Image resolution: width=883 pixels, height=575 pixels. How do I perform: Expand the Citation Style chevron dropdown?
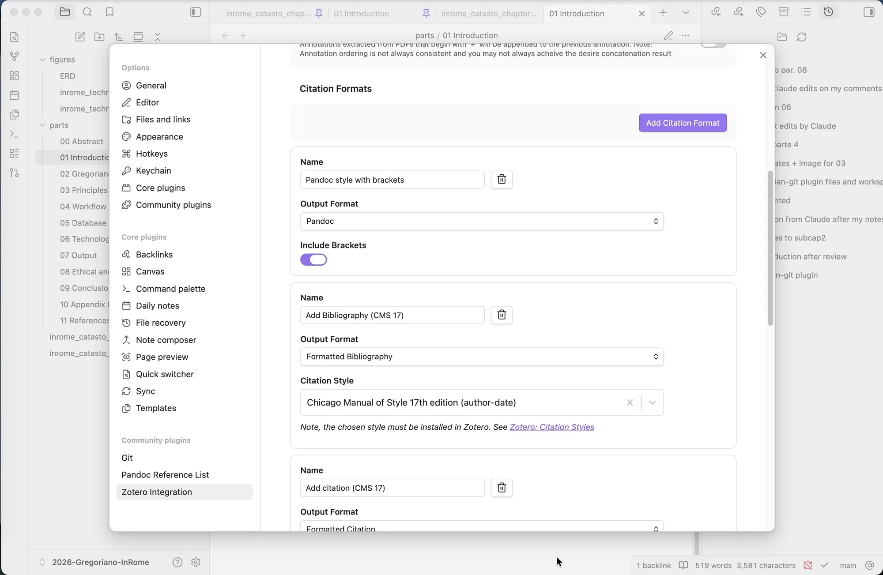(x=652, y=402)
